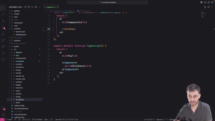Split the editor to the right

208,7
